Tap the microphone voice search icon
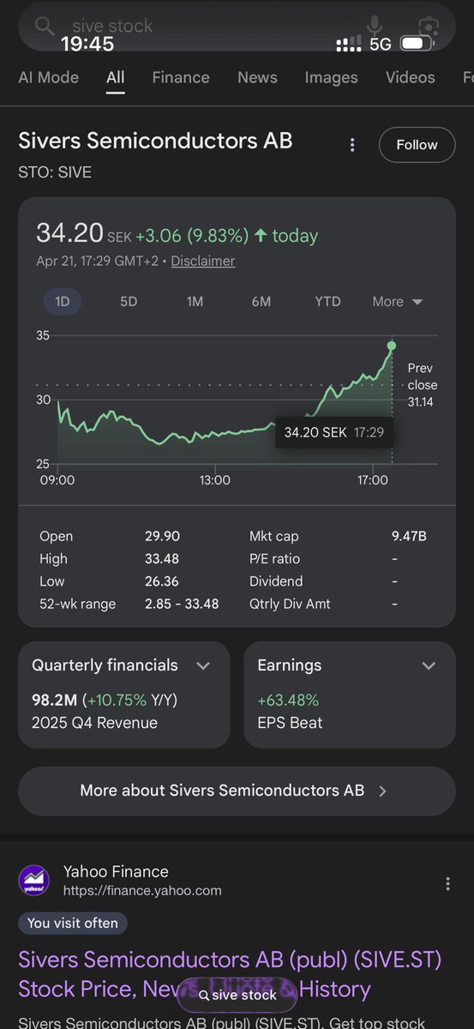The height and width of the screenshot is (1029, 474). [x=374, y=26]
